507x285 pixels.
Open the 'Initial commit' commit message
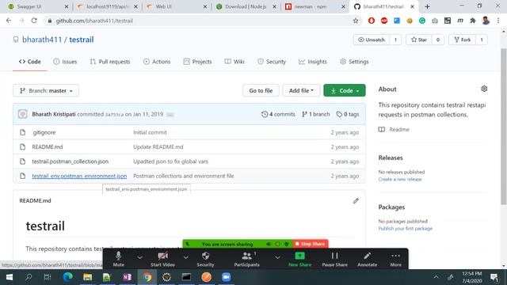150,132
